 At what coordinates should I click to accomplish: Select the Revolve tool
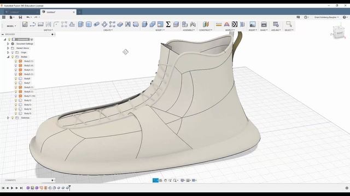[x=89, y=24]
